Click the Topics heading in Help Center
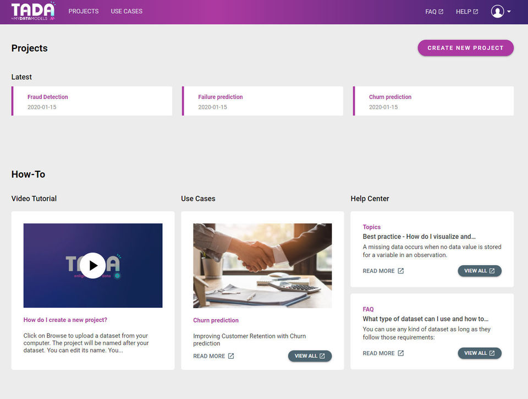Viewport: 528px width, 399px height. 372,227
